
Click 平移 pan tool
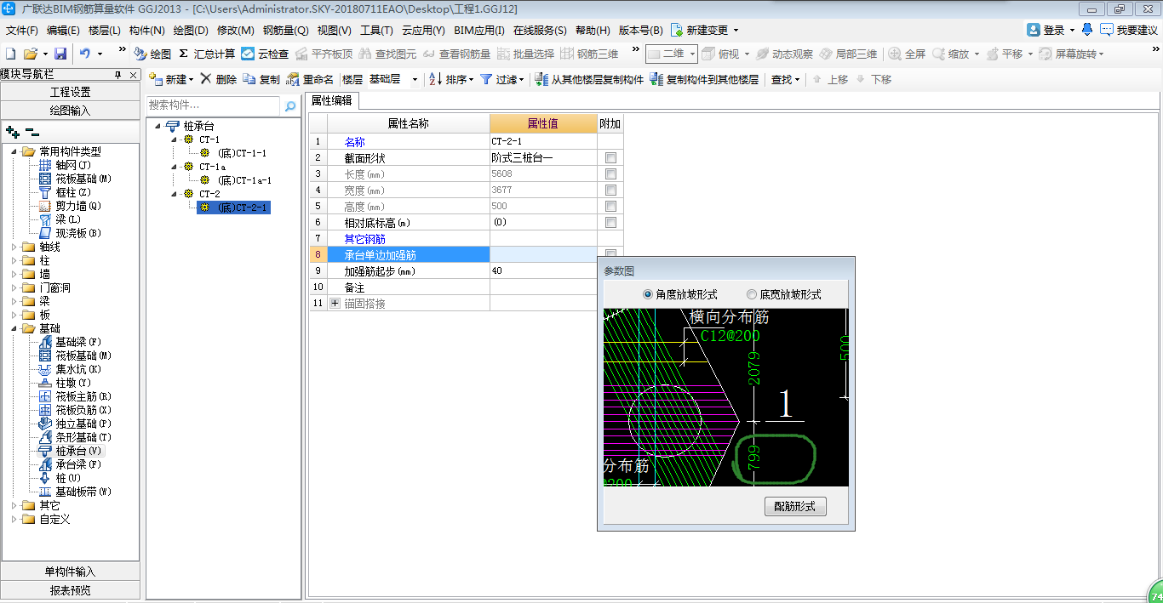tap(1005, 54)
